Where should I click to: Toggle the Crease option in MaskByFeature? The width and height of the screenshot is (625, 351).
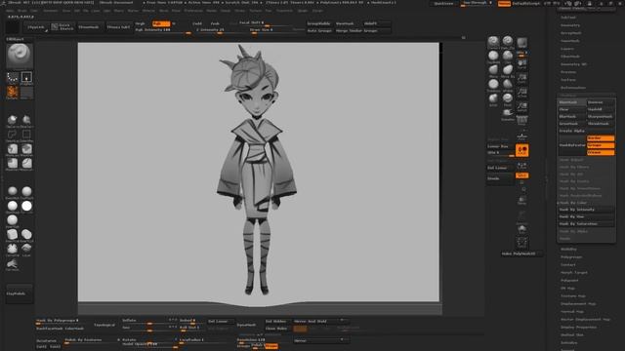(x=601, y=152)
